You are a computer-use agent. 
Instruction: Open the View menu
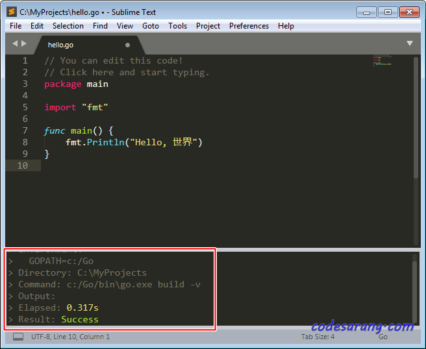tap(125, 26)
